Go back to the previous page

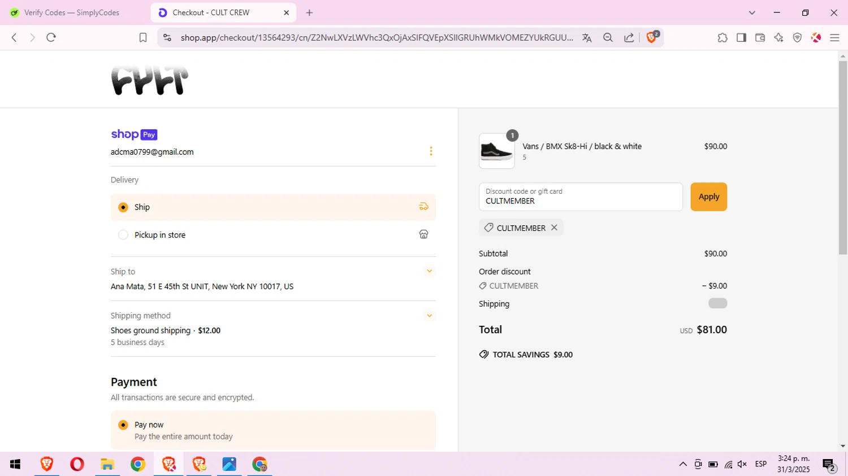coord(14,37)
